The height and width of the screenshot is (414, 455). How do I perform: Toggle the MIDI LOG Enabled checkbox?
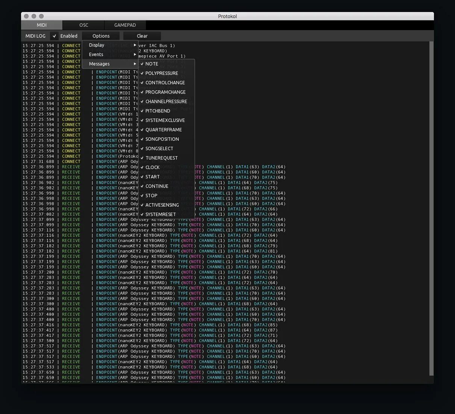point(55,36)
